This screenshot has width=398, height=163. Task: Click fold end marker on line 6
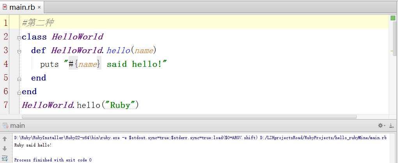[x=19, y=93]
